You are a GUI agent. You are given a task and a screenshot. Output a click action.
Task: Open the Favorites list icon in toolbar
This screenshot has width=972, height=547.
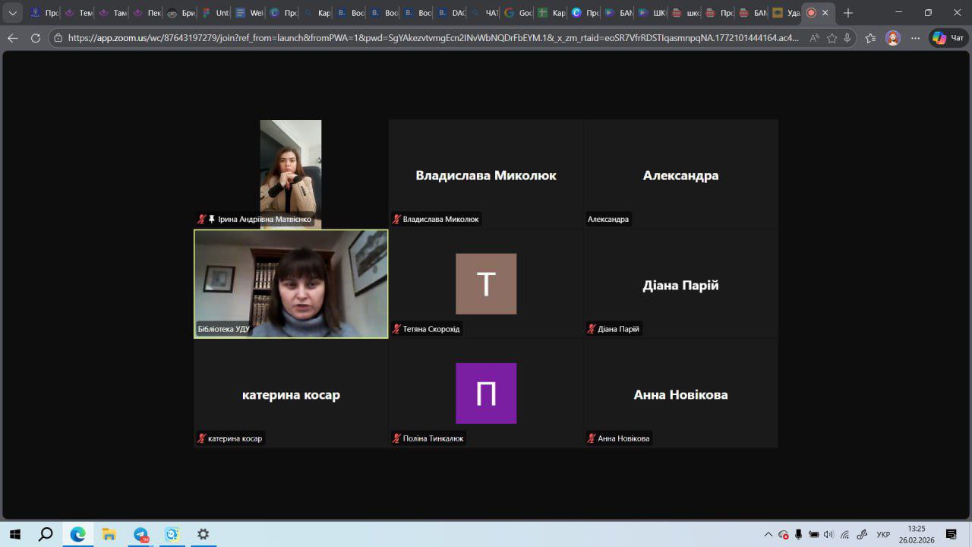click(870, 38)
